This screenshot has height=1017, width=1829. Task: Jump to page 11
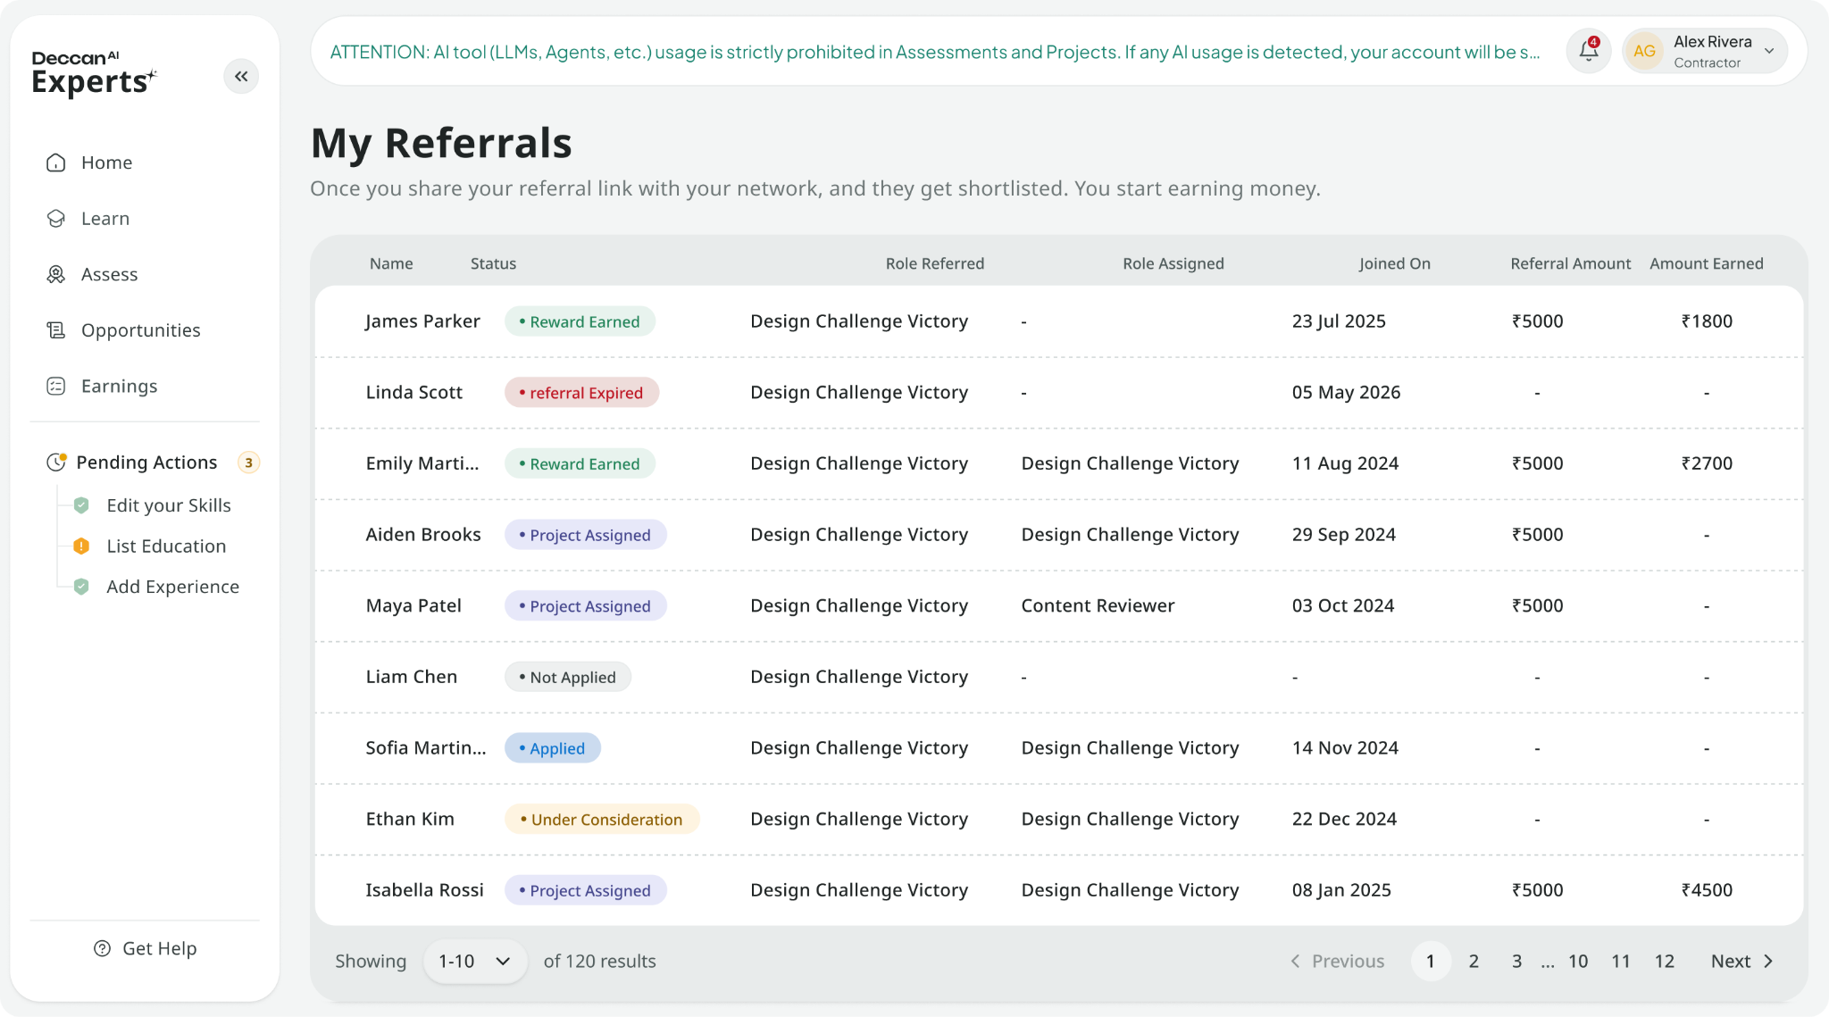[x=1621, y=961]
